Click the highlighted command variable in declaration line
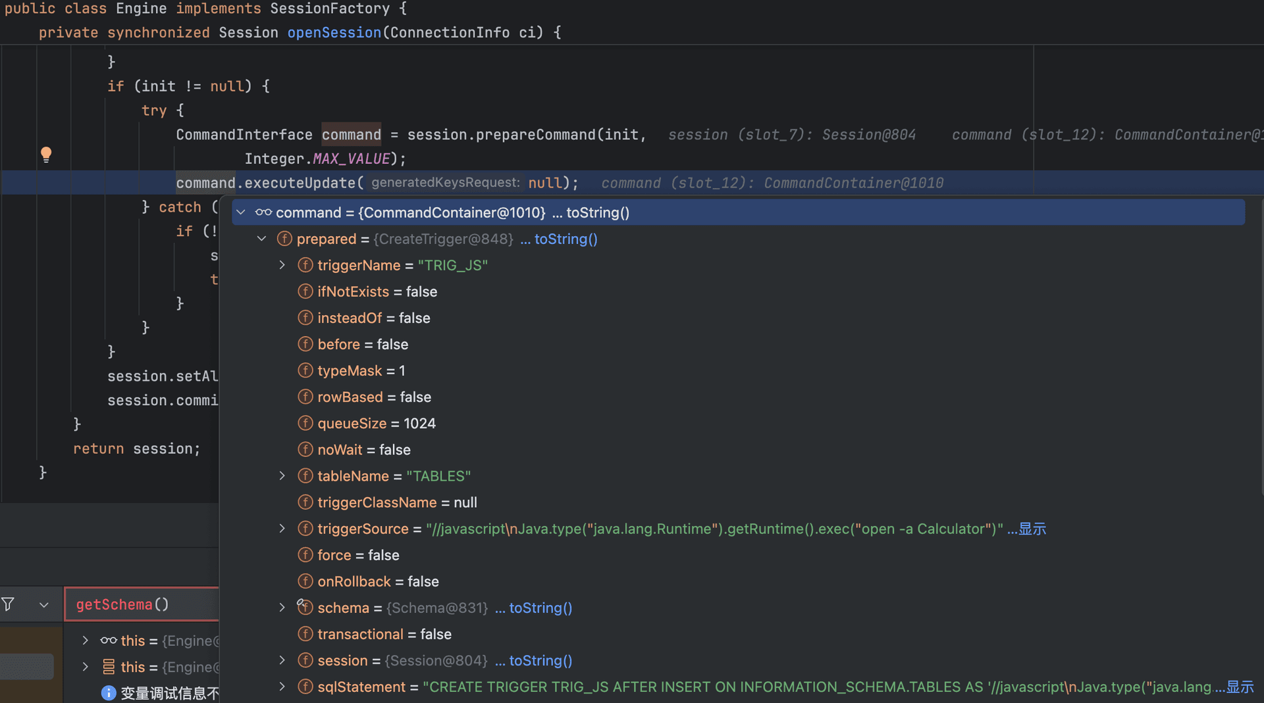Screen dimensions: 1264x703 (351, 135)
